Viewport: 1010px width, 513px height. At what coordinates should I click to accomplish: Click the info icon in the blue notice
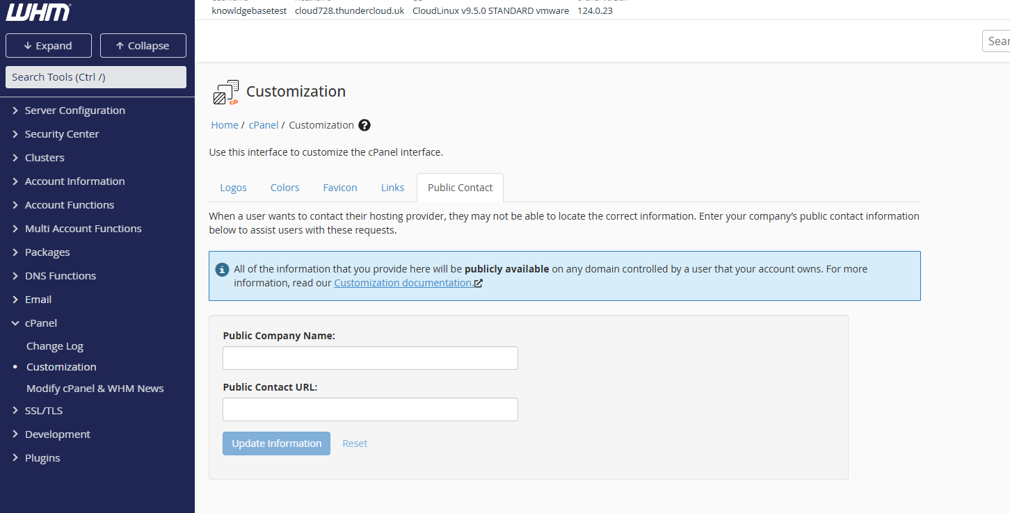click(x=222, y=269)
